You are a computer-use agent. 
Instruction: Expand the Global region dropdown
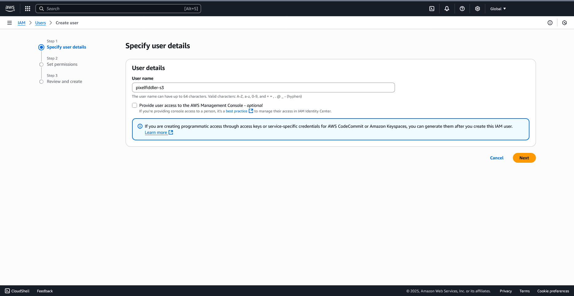(x=498, y=9)
